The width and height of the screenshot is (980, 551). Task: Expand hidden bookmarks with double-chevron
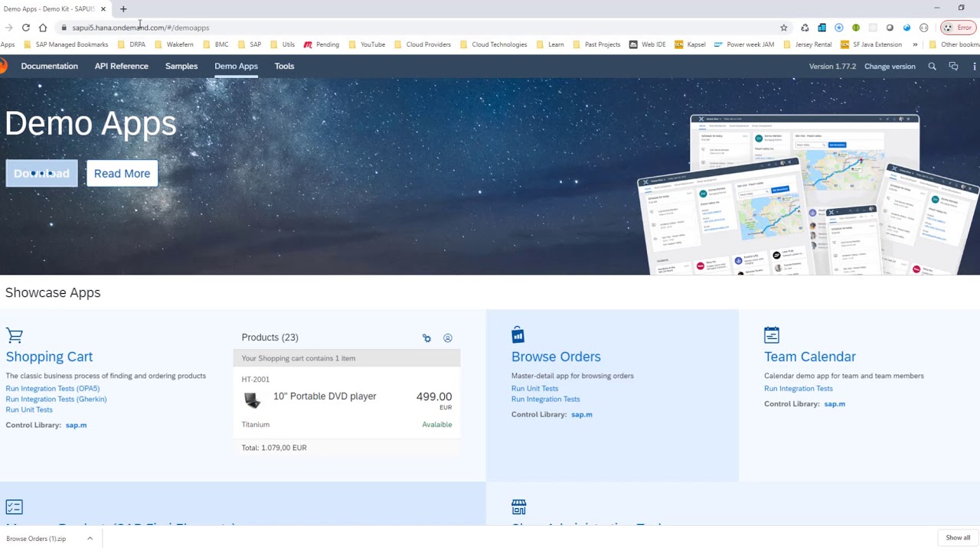click(915, 44)
